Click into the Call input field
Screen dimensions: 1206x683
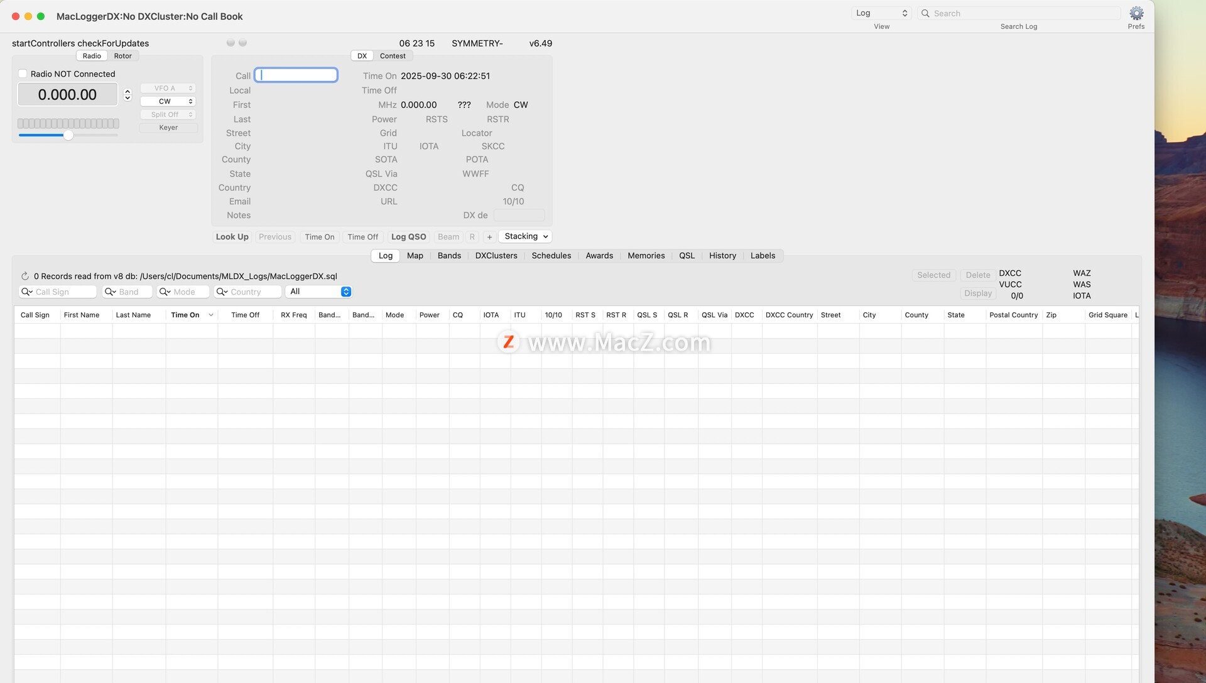pyautogui.click(x=296, y=75)
